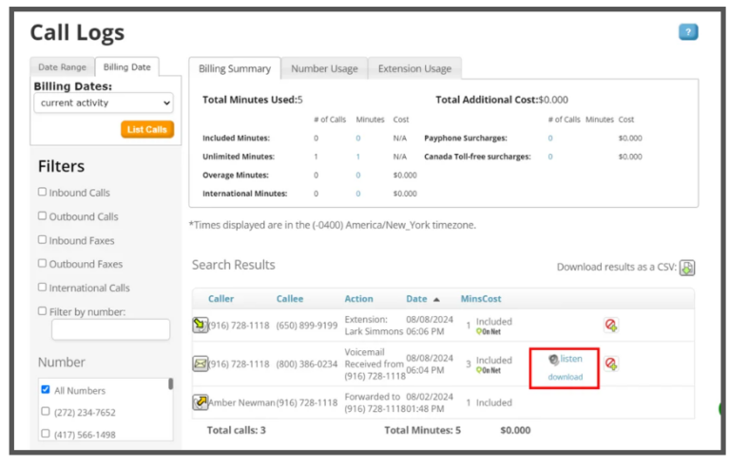The height and width of the screenshot is (465, 730).
Task: Download results as CSV icon
Action: click(687, 268)
